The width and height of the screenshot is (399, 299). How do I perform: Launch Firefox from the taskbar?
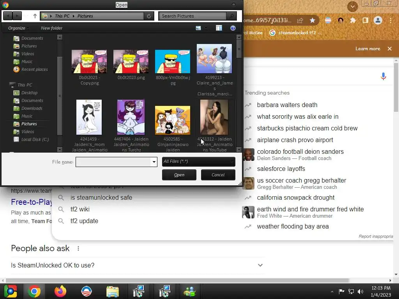coord(60,291)
